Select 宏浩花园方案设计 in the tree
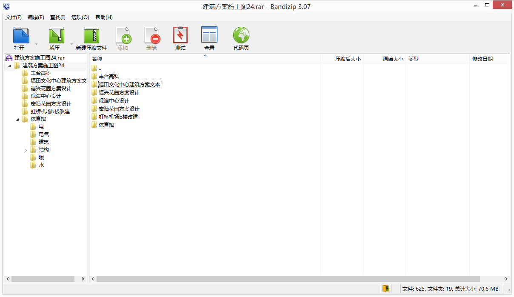The width and height of the screenshot is (514, 297). tap(51, 104)
